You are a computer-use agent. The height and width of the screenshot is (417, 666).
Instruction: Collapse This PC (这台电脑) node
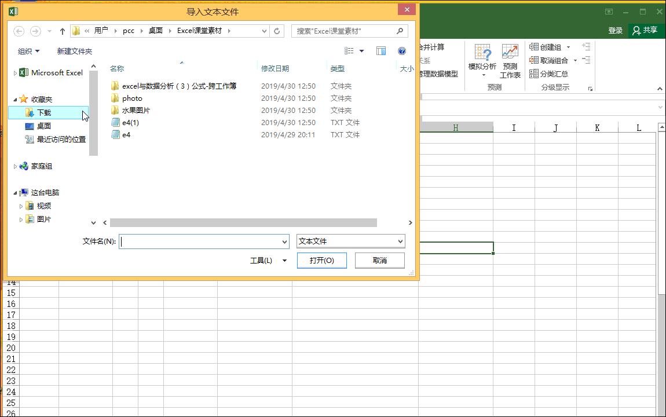point(15,193)
